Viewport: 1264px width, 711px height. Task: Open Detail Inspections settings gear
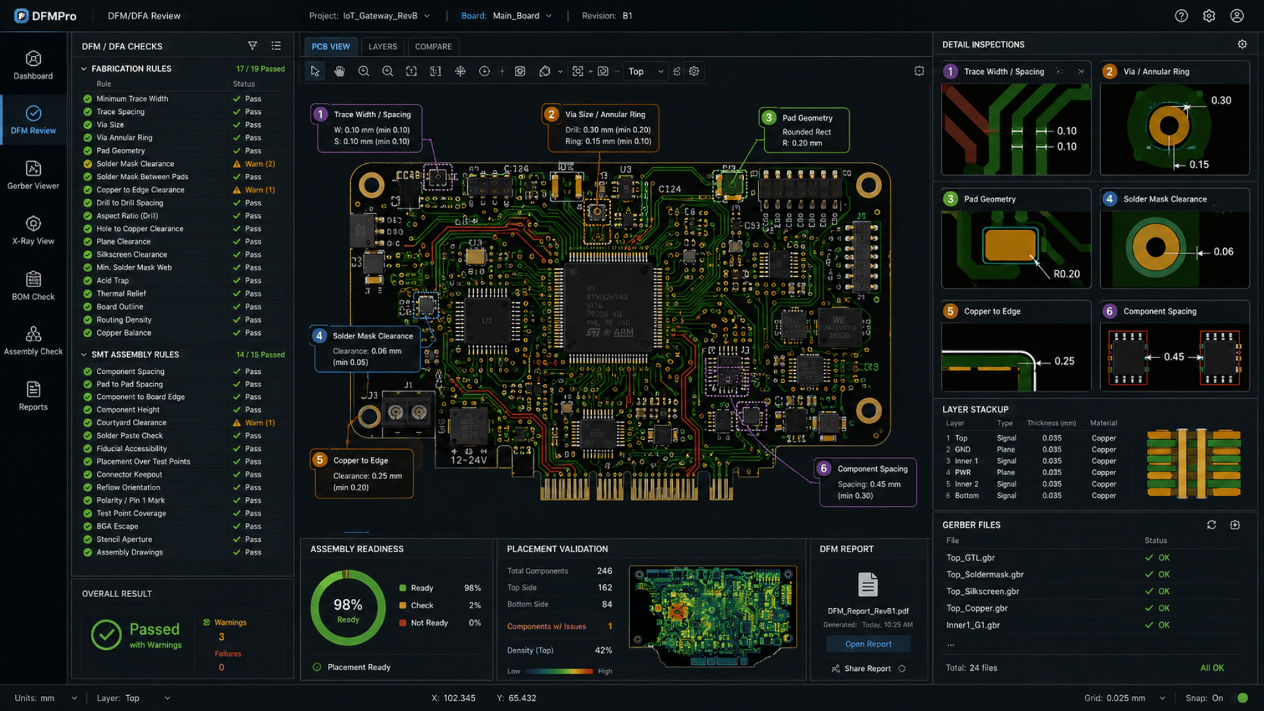[1242, 44]
